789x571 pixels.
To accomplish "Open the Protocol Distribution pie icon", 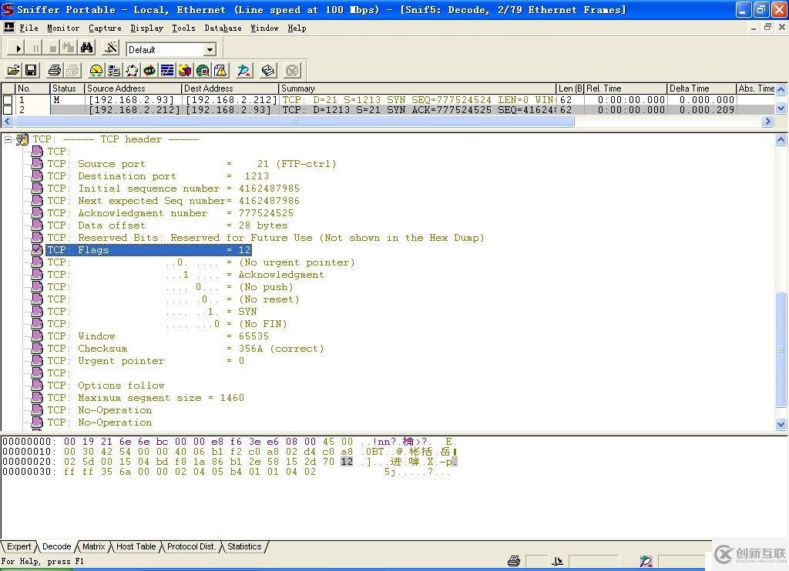I will [x=185, y=70].
